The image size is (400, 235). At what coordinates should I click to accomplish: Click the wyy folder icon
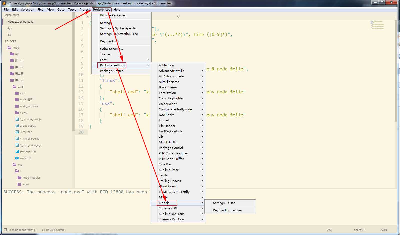(x=14, y=165)
